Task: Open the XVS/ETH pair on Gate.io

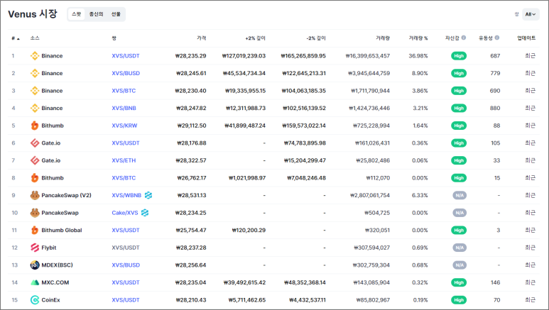Action: (124, 160)
